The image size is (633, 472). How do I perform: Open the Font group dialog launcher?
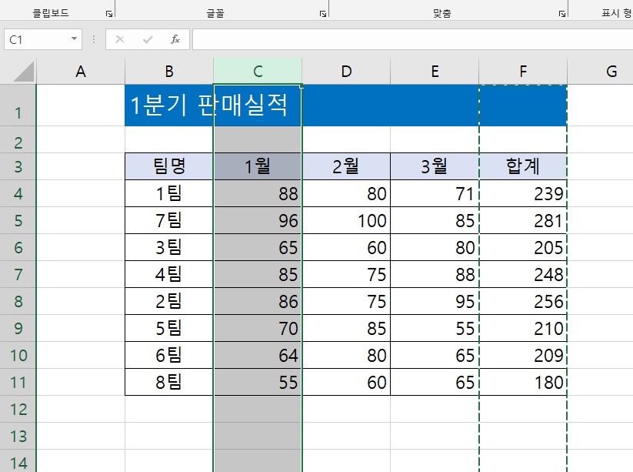pos(322,14)
